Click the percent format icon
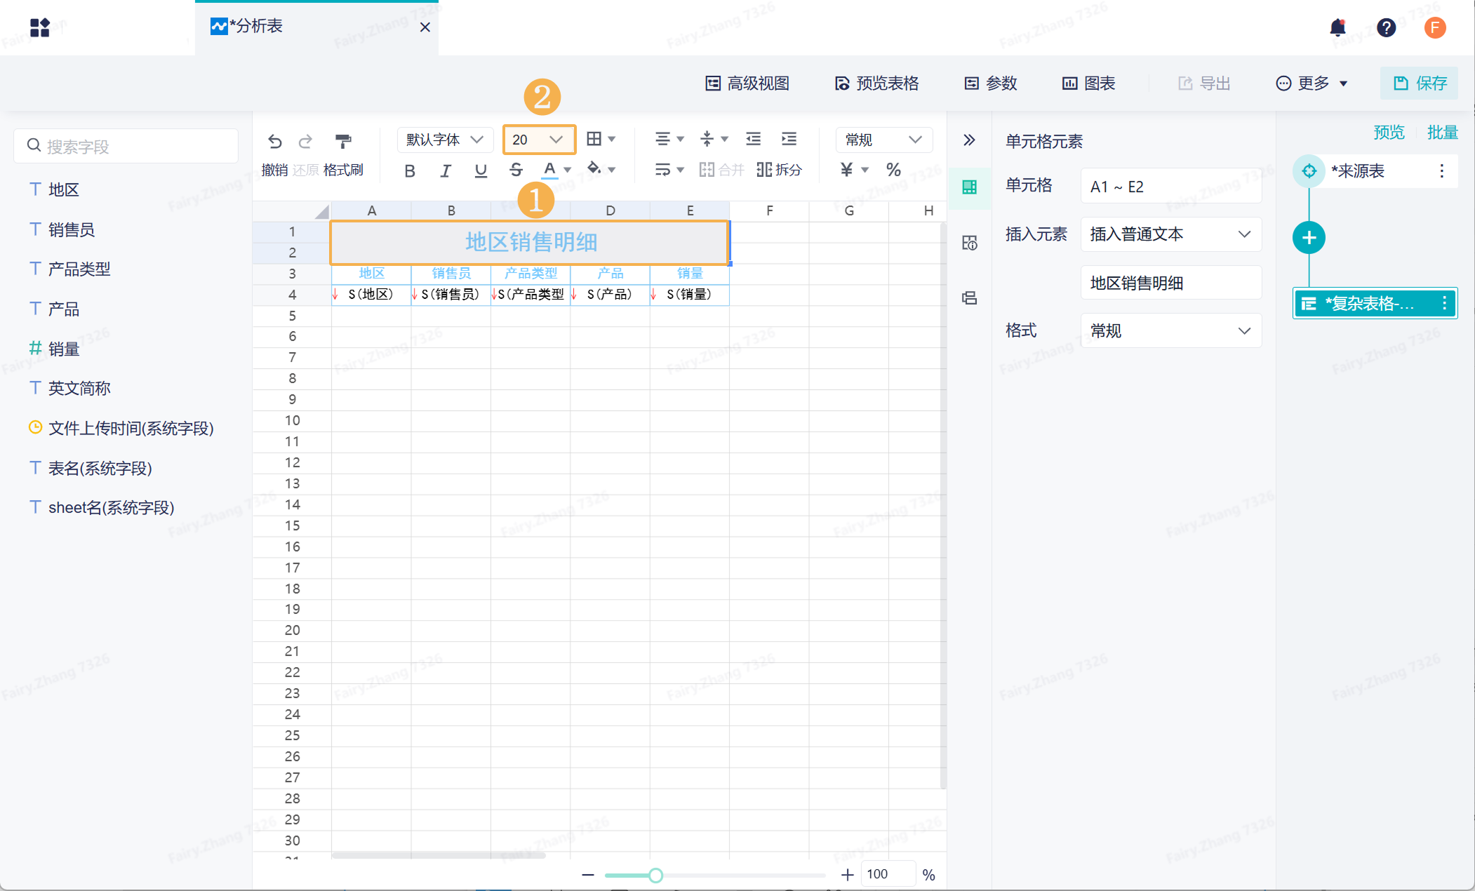 893,169
